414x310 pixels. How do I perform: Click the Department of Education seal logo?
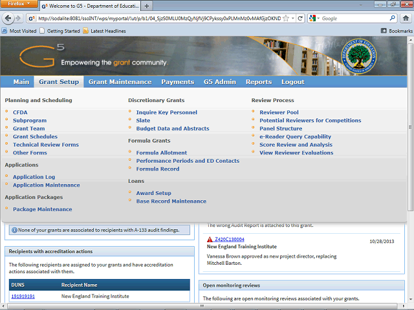pos(359,56)
